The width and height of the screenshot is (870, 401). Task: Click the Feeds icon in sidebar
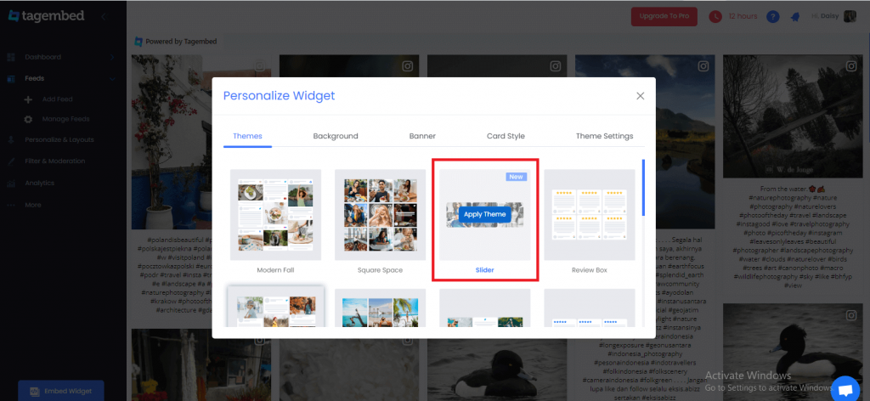click(x=10, y=79)
